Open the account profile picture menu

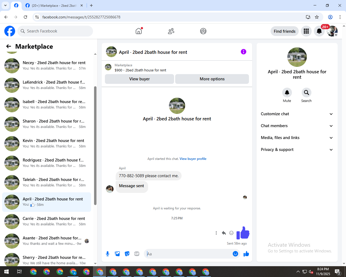[332, 31]
